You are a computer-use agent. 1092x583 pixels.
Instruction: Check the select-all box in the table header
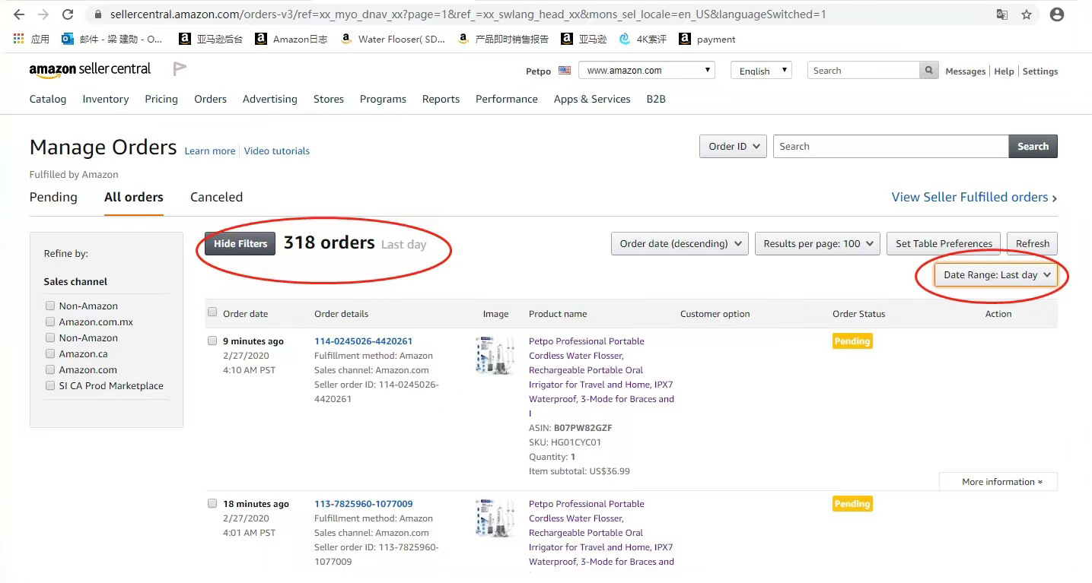coord(212,312)
